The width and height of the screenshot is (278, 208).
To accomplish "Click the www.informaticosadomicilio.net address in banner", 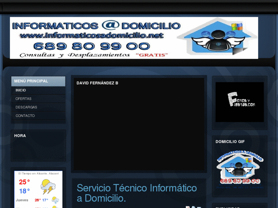I will pyautogui.click(x=92, y=35).
